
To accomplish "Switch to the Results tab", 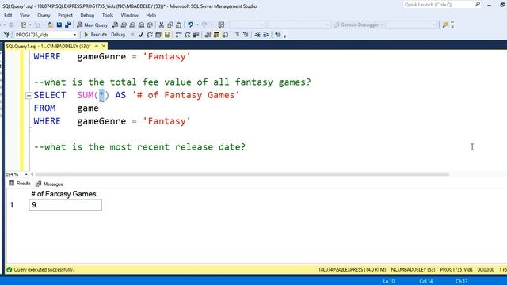I will pos(19,183).
